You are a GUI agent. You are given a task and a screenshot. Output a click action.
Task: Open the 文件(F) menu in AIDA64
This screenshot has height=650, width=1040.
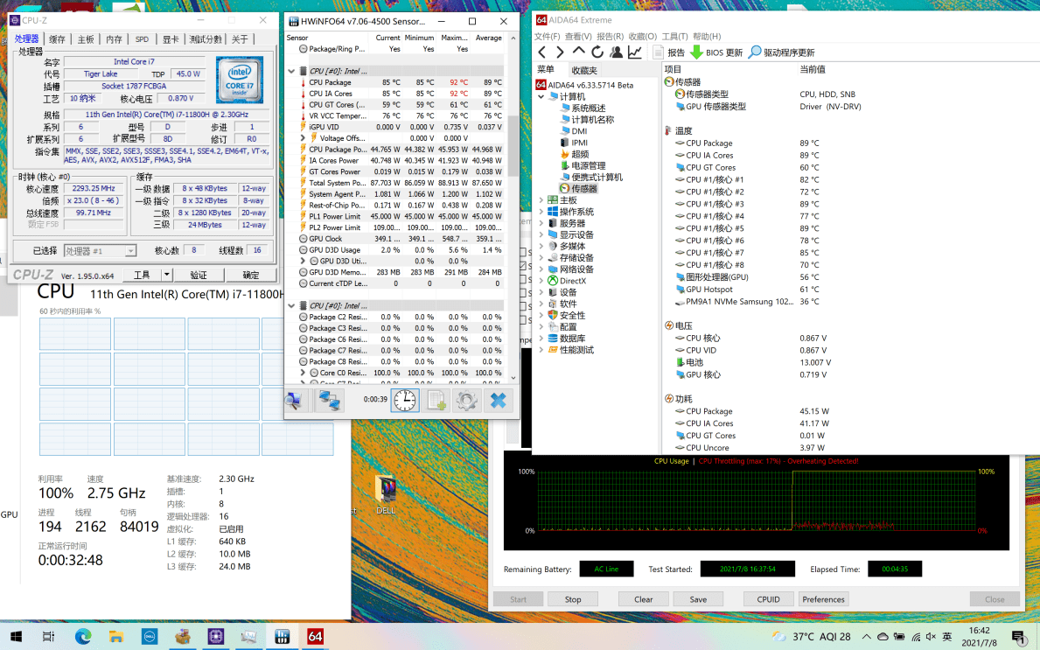(x=548, y=37)
